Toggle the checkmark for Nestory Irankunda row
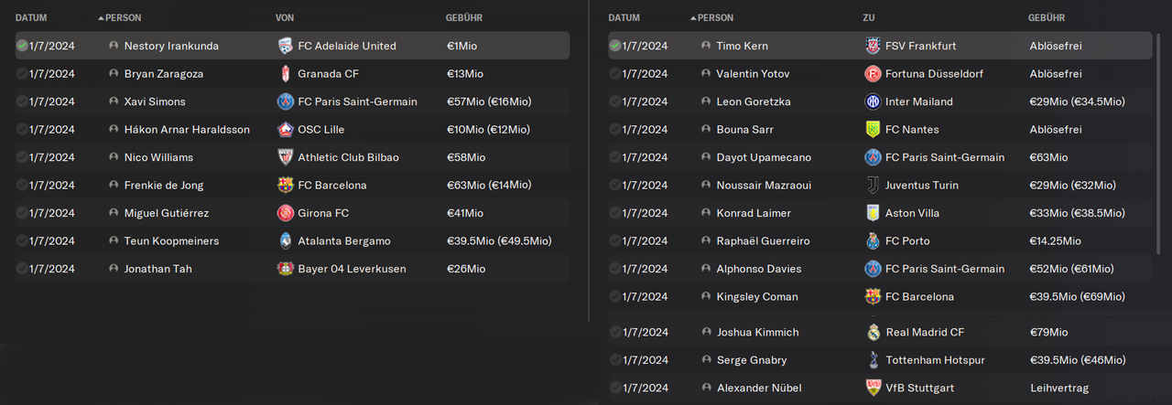This screenshot has height=405, width=1172. coord(22,46)
